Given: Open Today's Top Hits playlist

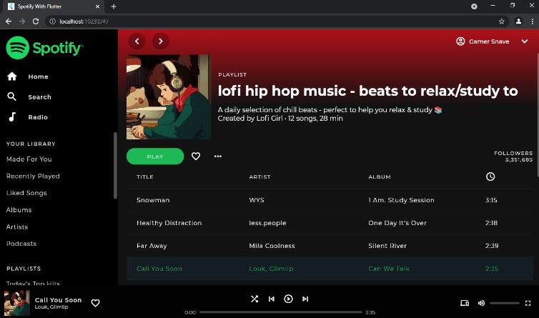Looking at the screenshot, I should 33,283.
